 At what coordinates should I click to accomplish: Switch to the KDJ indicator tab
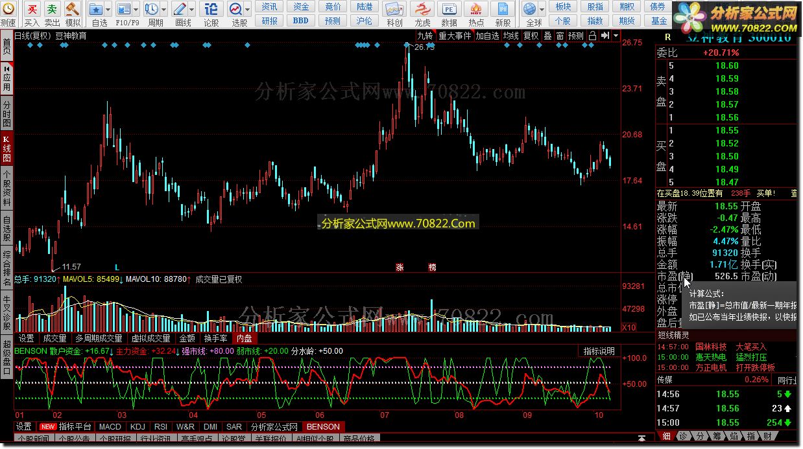click(138, 427)
